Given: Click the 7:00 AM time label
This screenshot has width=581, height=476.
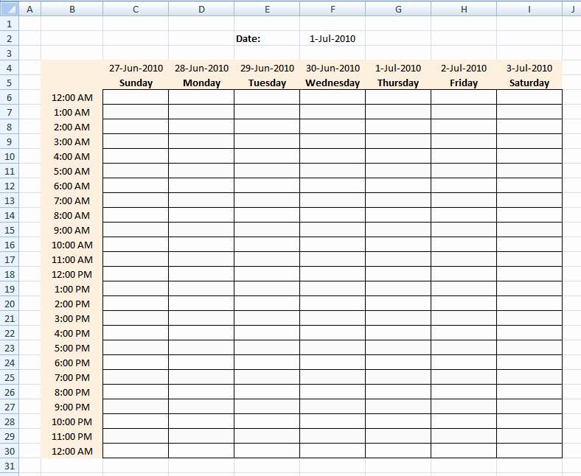Looking at the screenshot, I should tap(72, 200).
